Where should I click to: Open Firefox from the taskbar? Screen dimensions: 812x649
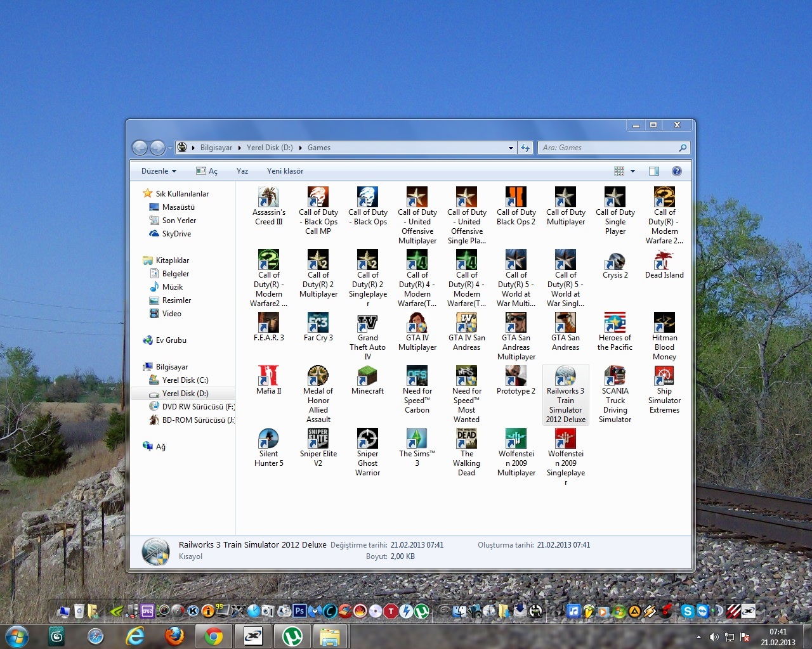click(174, 636)
